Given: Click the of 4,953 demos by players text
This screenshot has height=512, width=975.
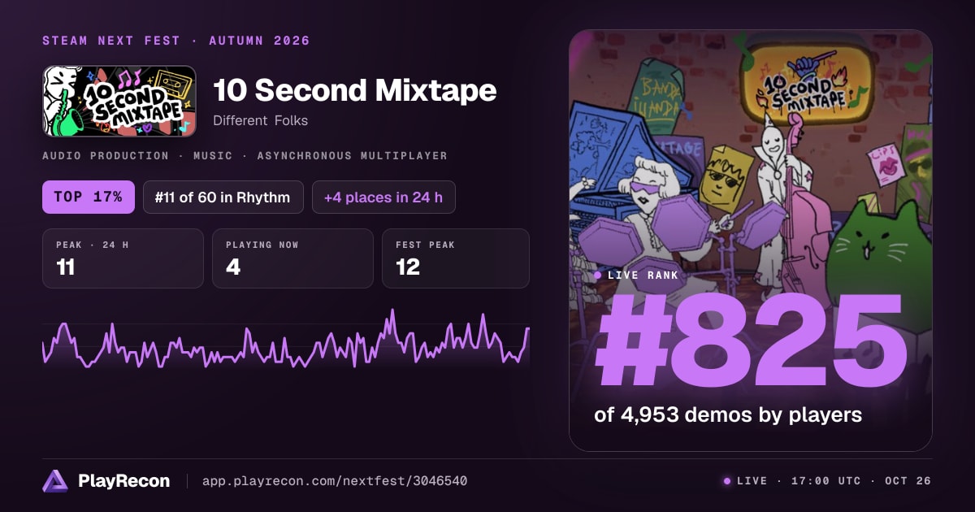Looking at the screenshot, I should pyautogui.click(x=728, y=414).
